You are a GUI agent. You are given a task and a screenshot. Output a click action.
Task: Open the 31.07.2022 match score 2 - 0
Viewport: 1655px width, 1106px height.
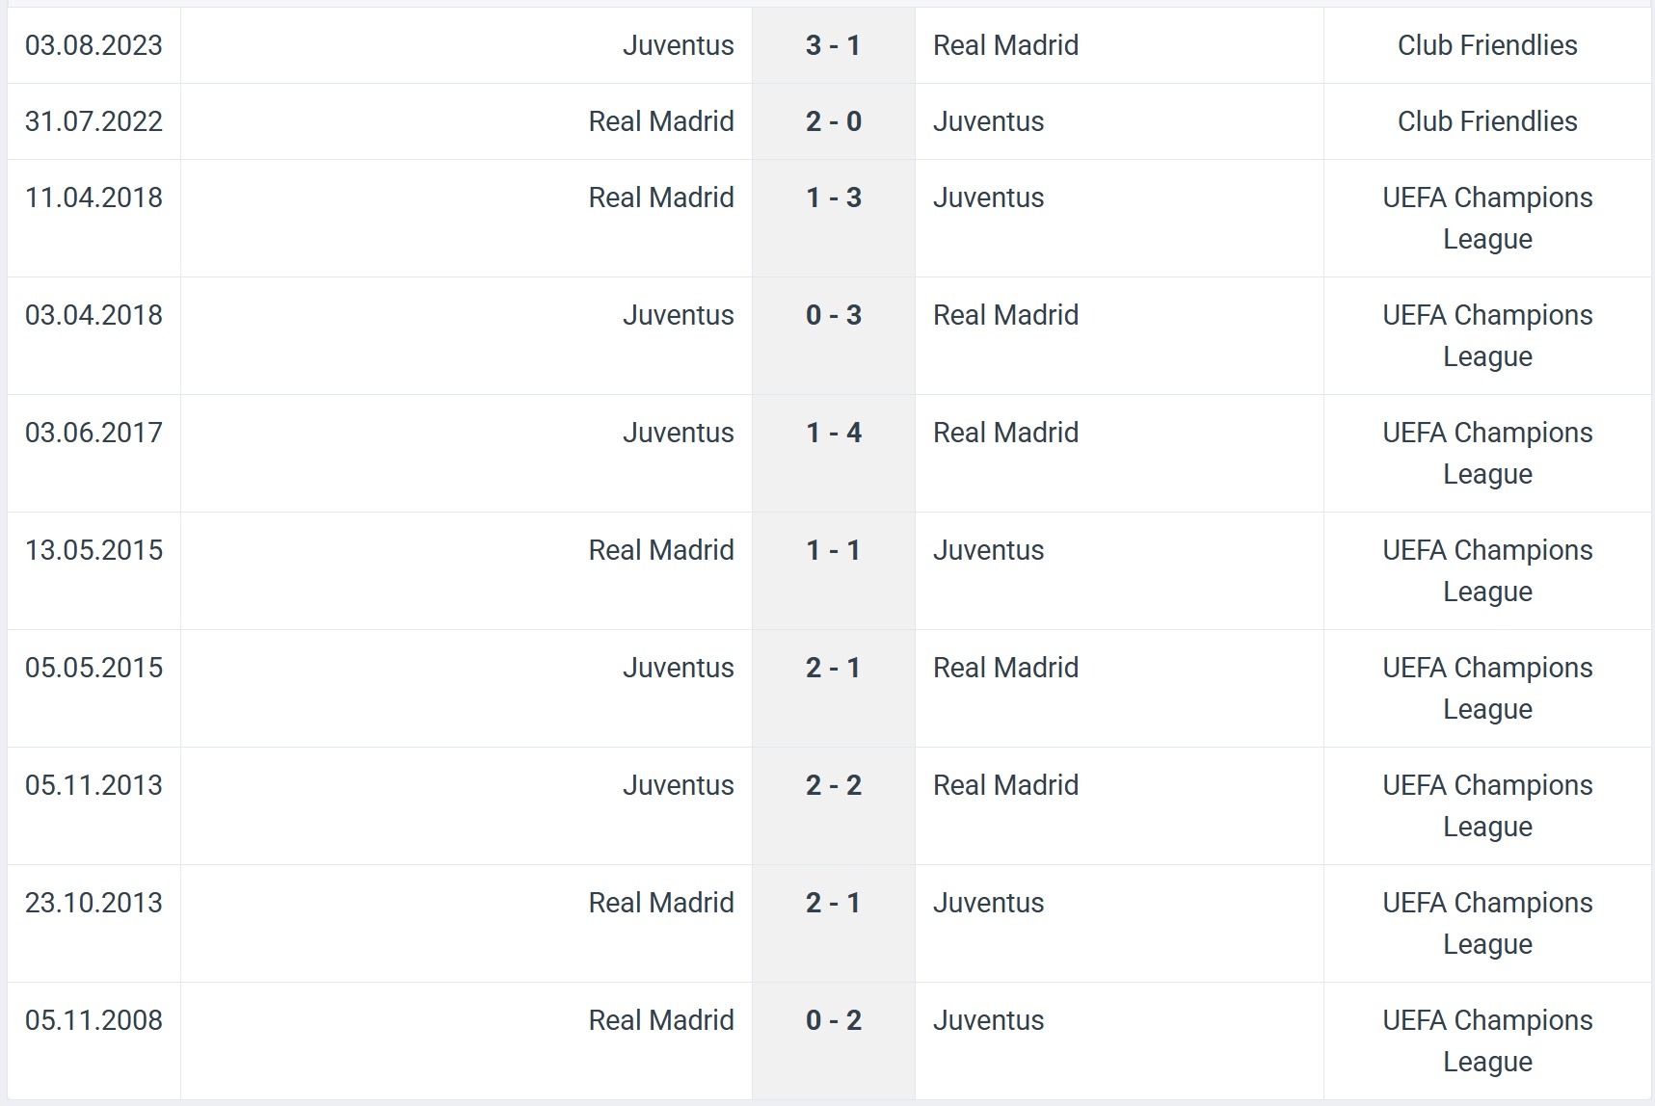coord(833,121)
